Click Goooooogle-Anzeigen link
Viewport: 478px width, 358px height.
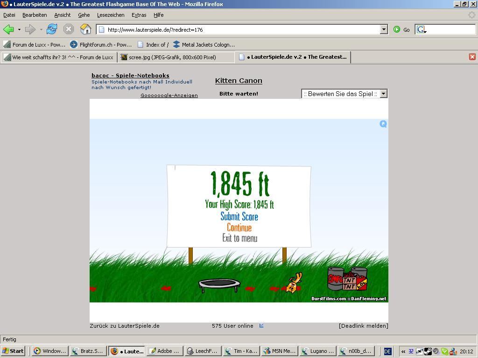(169, 95)
